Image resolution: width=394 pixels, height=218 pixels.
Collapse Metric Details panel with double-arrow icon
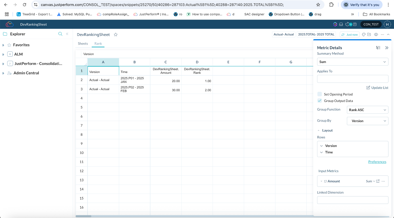point(387,48)
